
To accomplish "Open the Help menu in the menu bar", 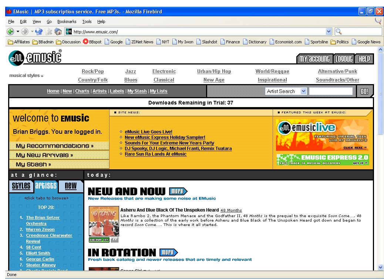I will tap(101, 21).
